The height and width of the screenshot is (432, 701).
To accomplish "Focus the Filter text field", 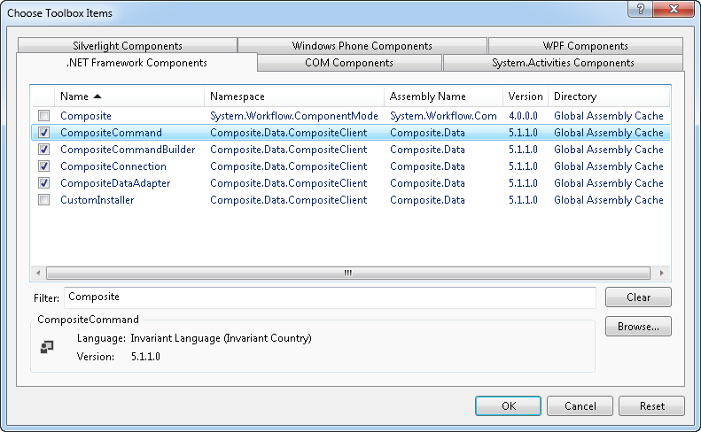I will click(330, 297).
